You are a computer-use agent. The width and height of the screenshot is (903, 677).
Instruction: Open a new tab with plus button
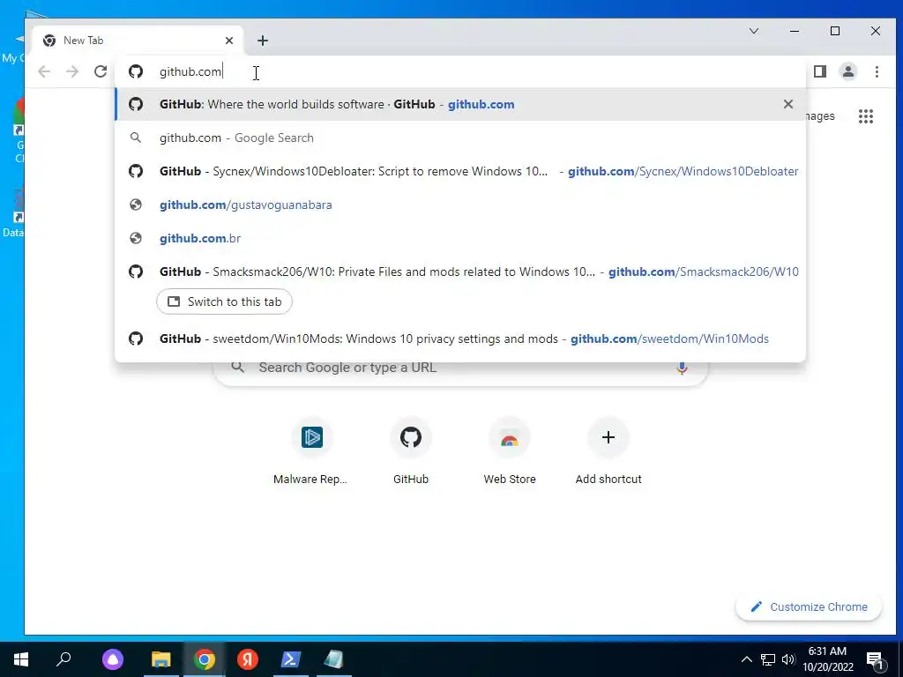point(263,41)
